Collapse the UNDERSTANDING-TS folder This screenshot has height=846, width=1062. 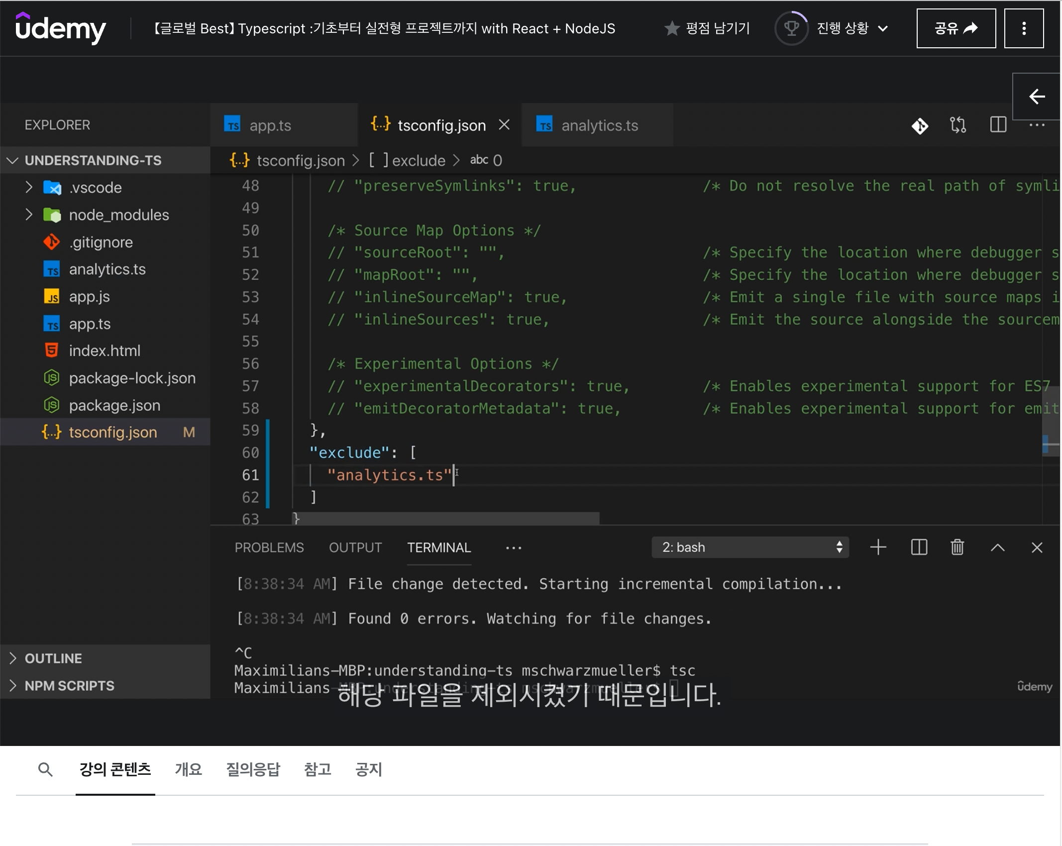point(93,160)
